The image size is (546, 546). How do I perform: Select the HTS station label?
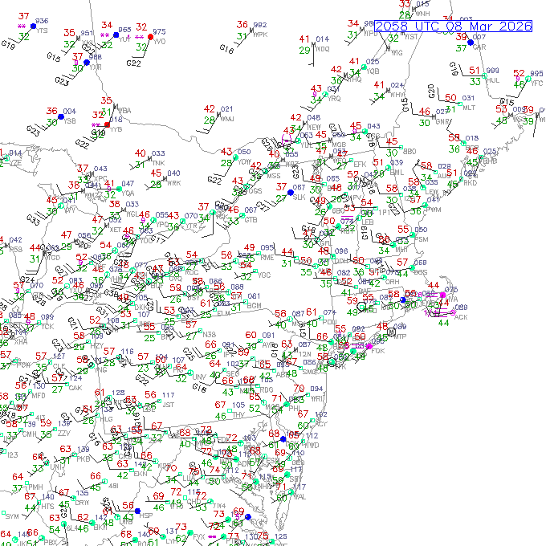tap(48, 506)
